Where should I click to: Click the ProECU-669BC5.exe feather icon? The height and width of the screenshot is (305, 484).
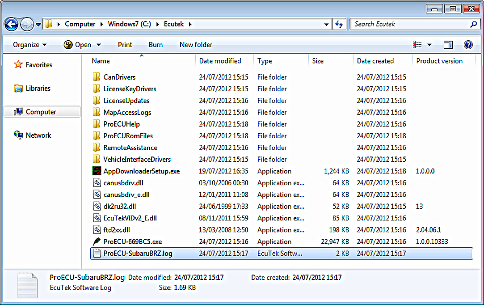[x=97, y=241]
